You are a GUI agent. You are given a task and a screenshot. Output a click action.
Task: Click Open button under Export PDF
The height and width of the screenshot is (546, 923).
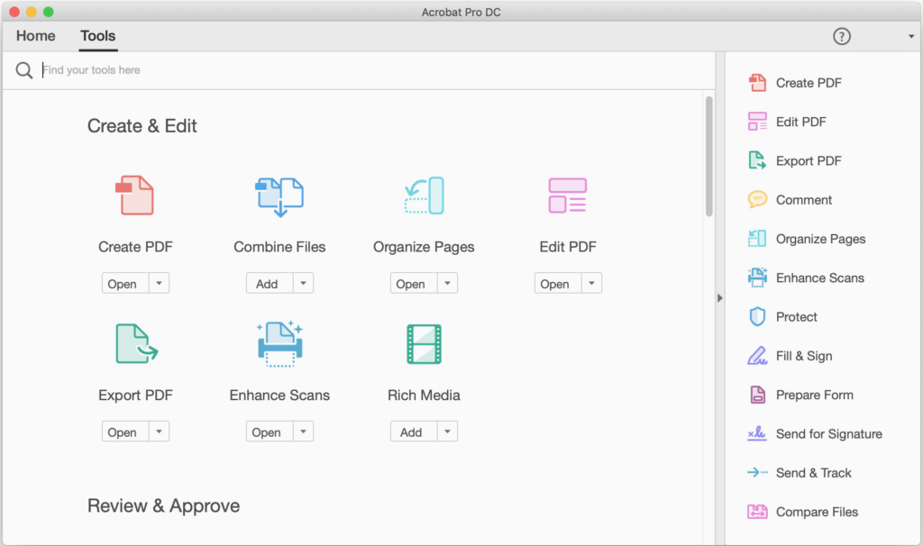click(x=125, y=432)
